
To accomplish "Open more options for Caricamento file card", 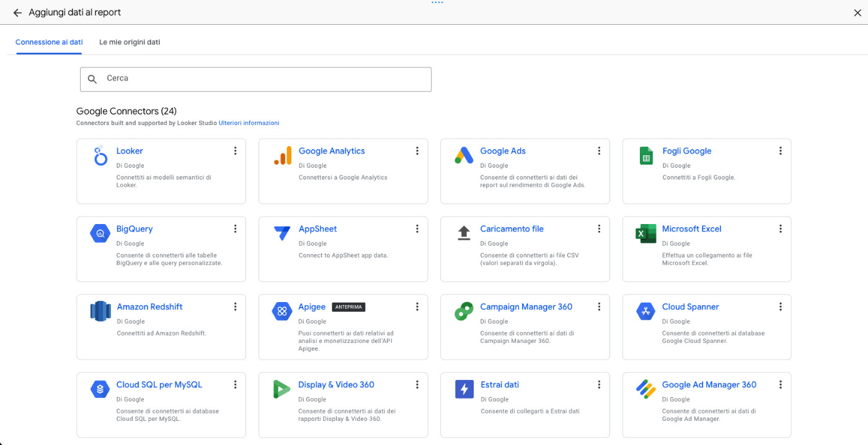I will click(599, 229).
